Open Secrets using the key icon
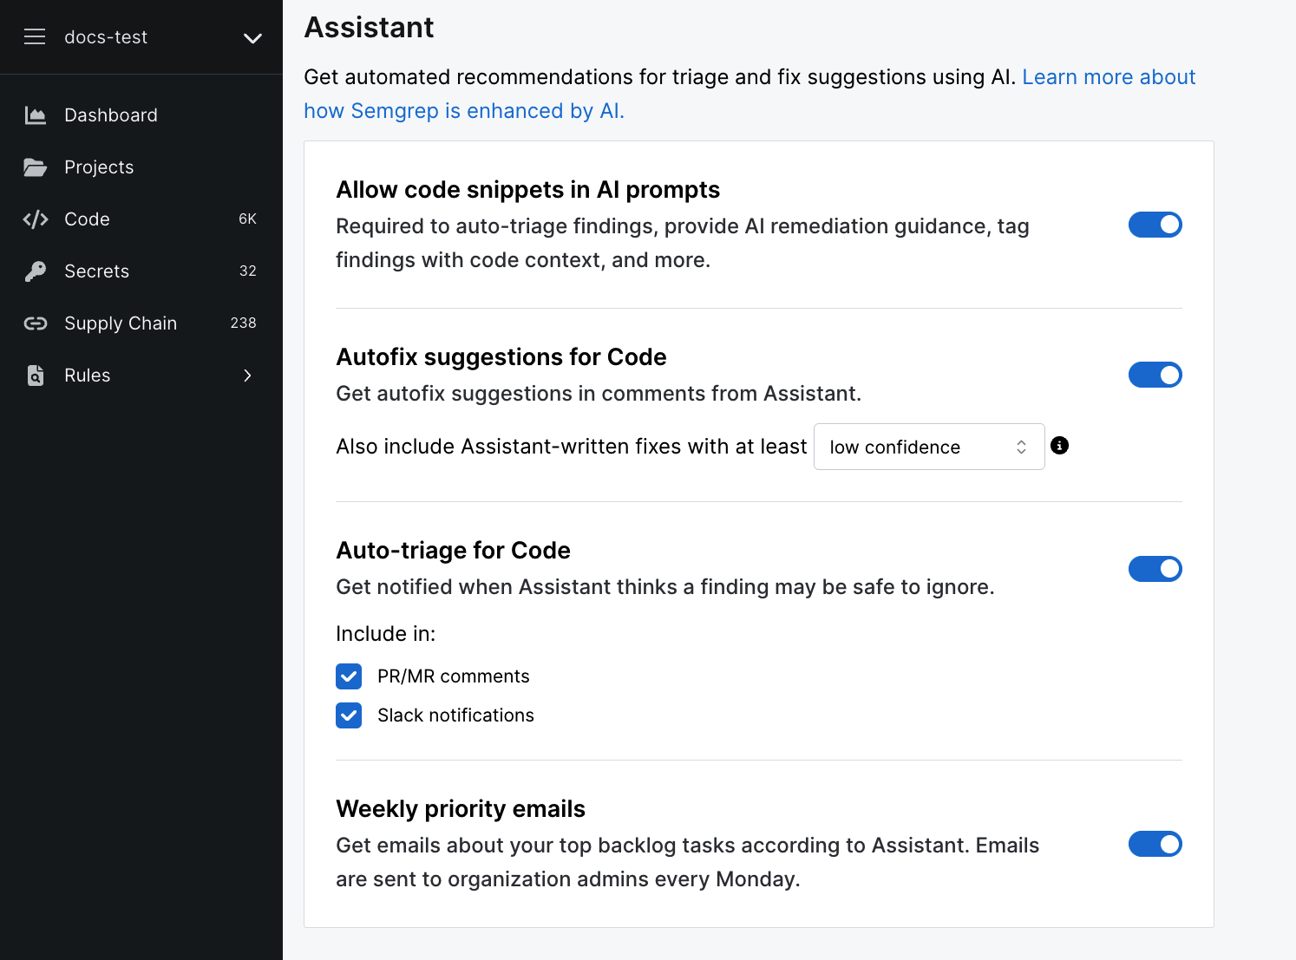This screenshot has width=1296, height=960. (36, 271)
